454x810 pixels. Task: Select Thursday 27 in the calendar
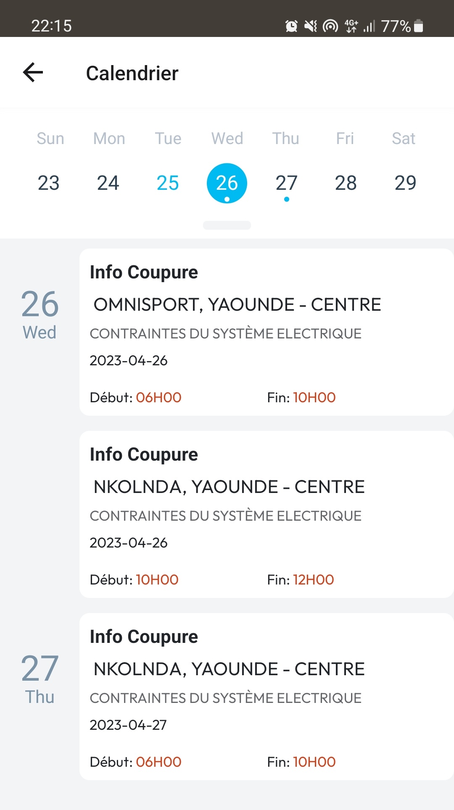tap(287, 183)
